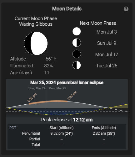Screen dimensions: 135x157
Task: Click the Mon Jul 3 date
Action: 107,32
